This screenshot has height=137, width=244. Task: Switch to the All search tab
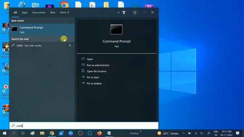point(15,13)
